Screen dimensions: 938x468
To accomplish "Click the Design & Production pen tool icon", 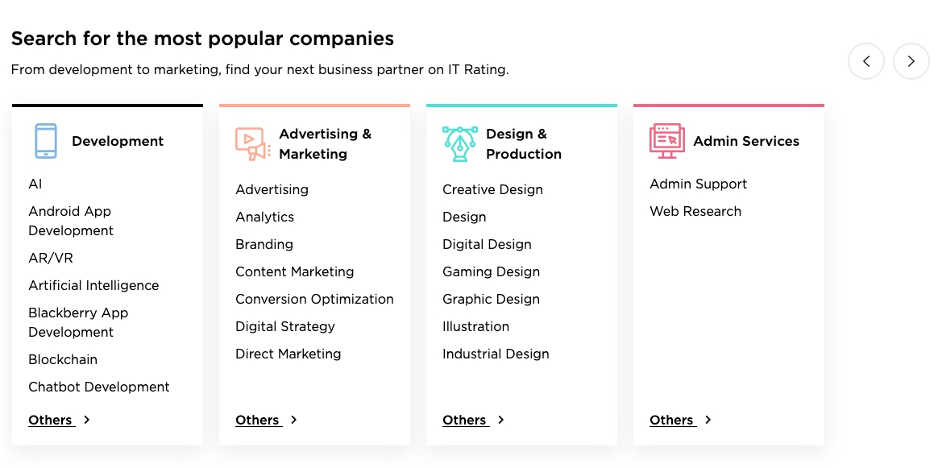I will click(x=459, y=143).
